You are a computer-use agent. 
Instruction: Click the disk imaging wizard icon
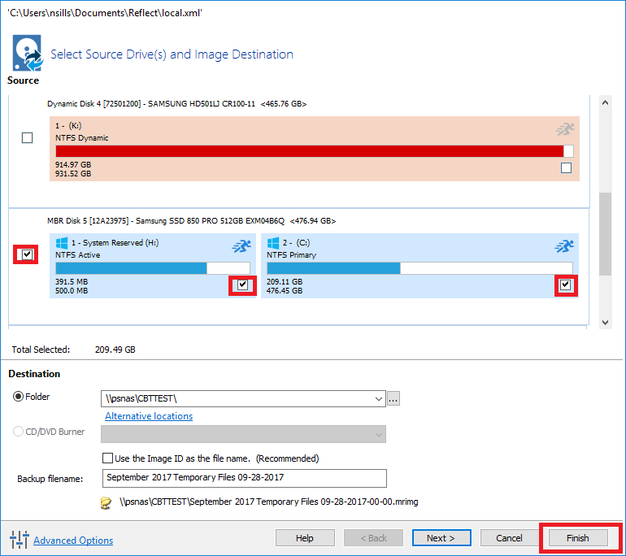point(26,54)
